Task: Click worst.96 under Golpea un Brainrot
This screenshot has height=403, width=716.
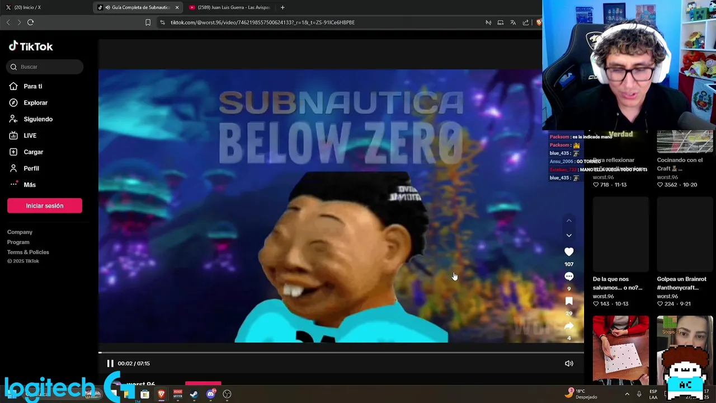Action: click(x=667, y=296)
